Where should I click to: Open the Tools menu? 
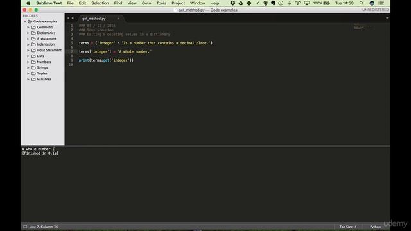[x=161, y=3]
